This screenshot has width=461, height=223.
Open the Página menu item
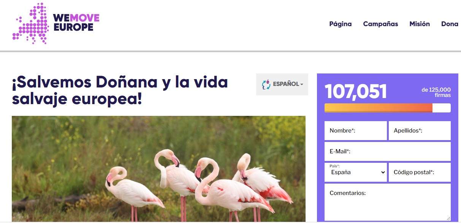(x=341, y=24)
